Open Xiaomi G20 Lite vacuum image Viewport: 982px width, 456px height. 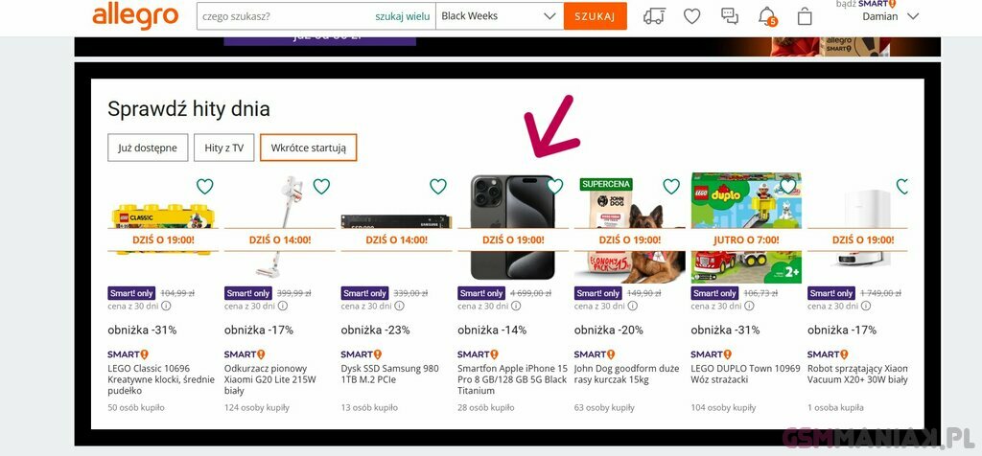(x=279, y=228)
